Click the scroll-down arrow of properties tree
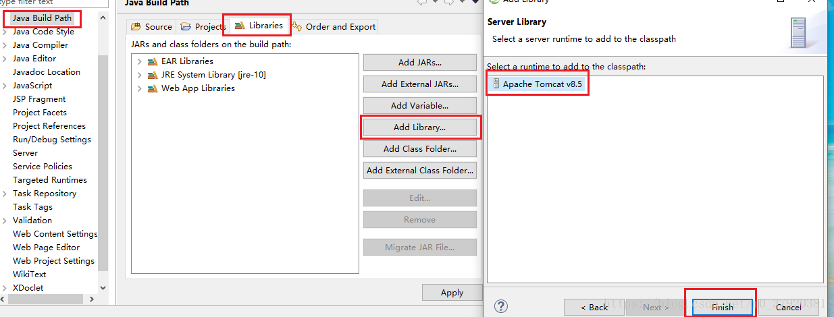The width and height of the screenshot is (834, 317). click(103, 288)
